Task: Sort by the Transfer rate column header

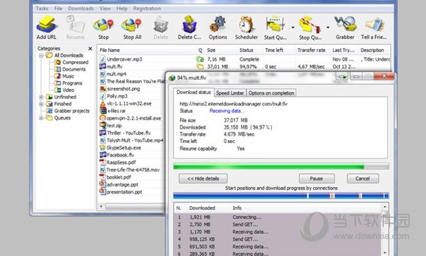Action: click(312, 50)
